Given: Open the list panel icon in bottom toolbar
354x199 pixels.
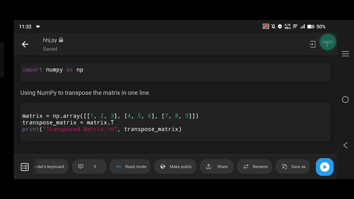Looking at the screenshot, I should (25, 167).
